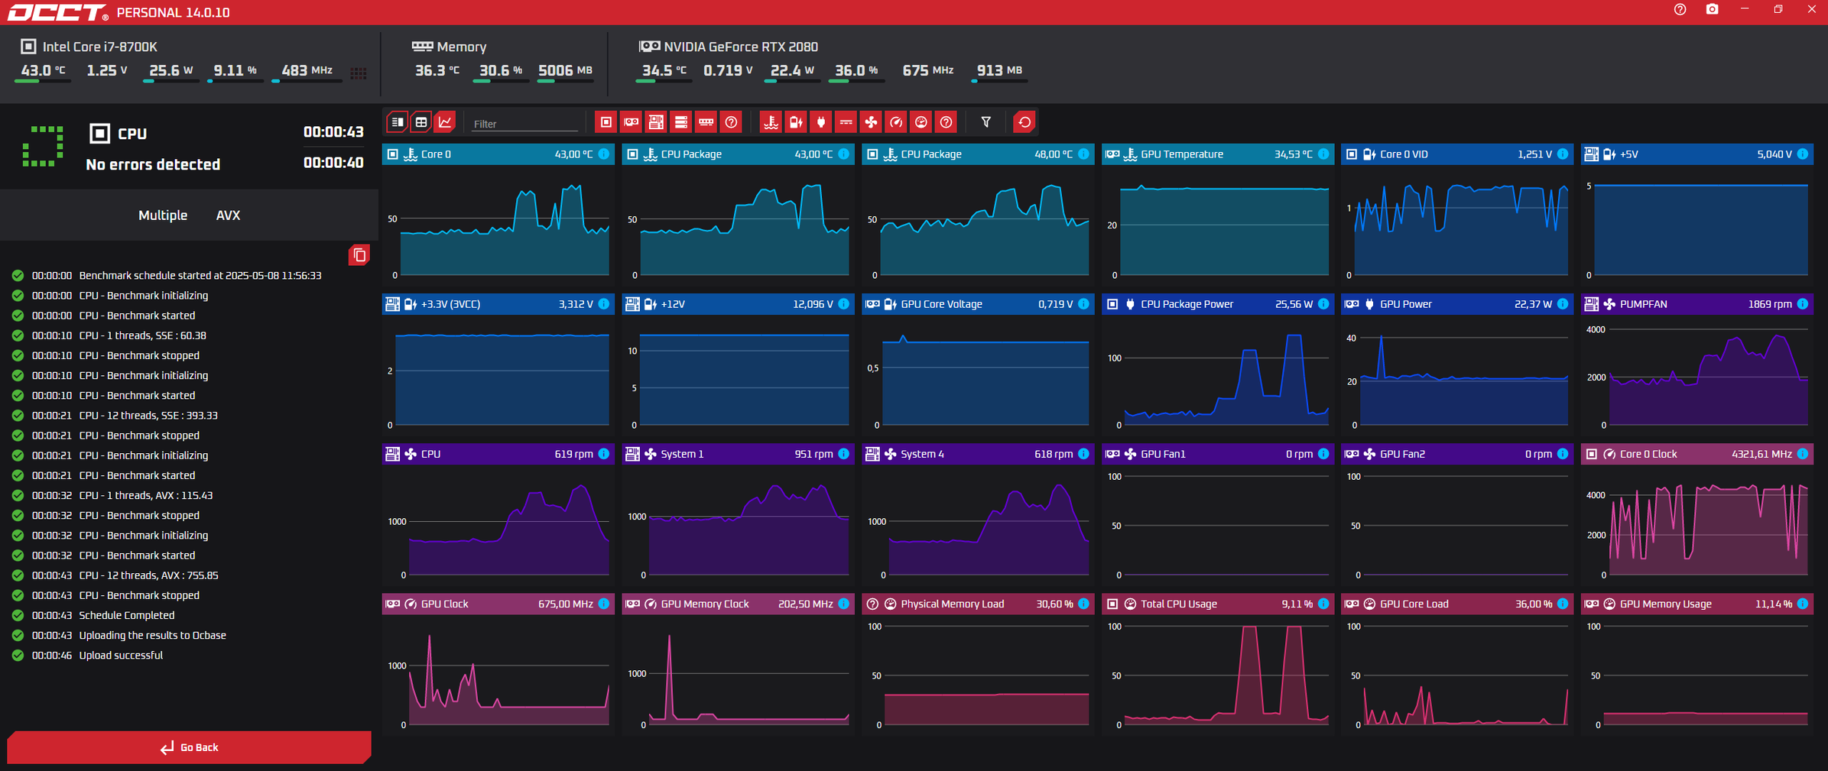Toggle the clock speed sensor filter
The image size is (1828, 771).
896,122
